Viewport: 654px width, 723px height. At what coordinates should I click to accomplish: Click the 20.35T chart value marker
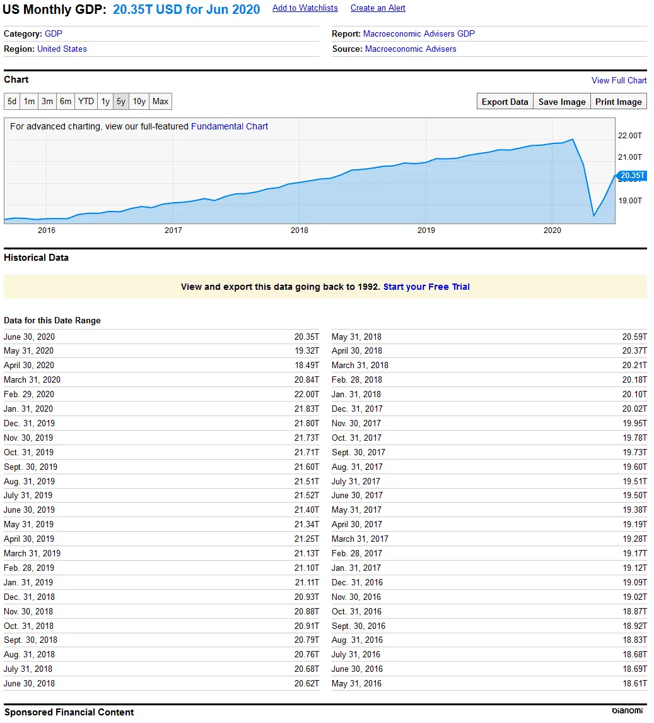631,176
